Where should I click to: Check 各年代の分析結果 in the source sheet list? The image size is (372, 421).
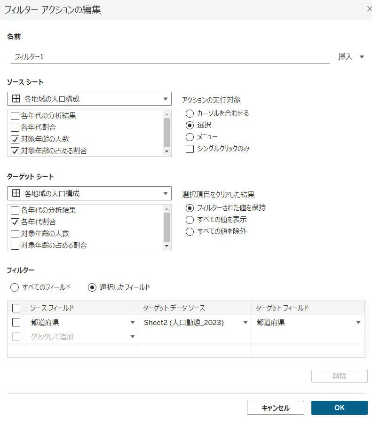coord(14,115)
